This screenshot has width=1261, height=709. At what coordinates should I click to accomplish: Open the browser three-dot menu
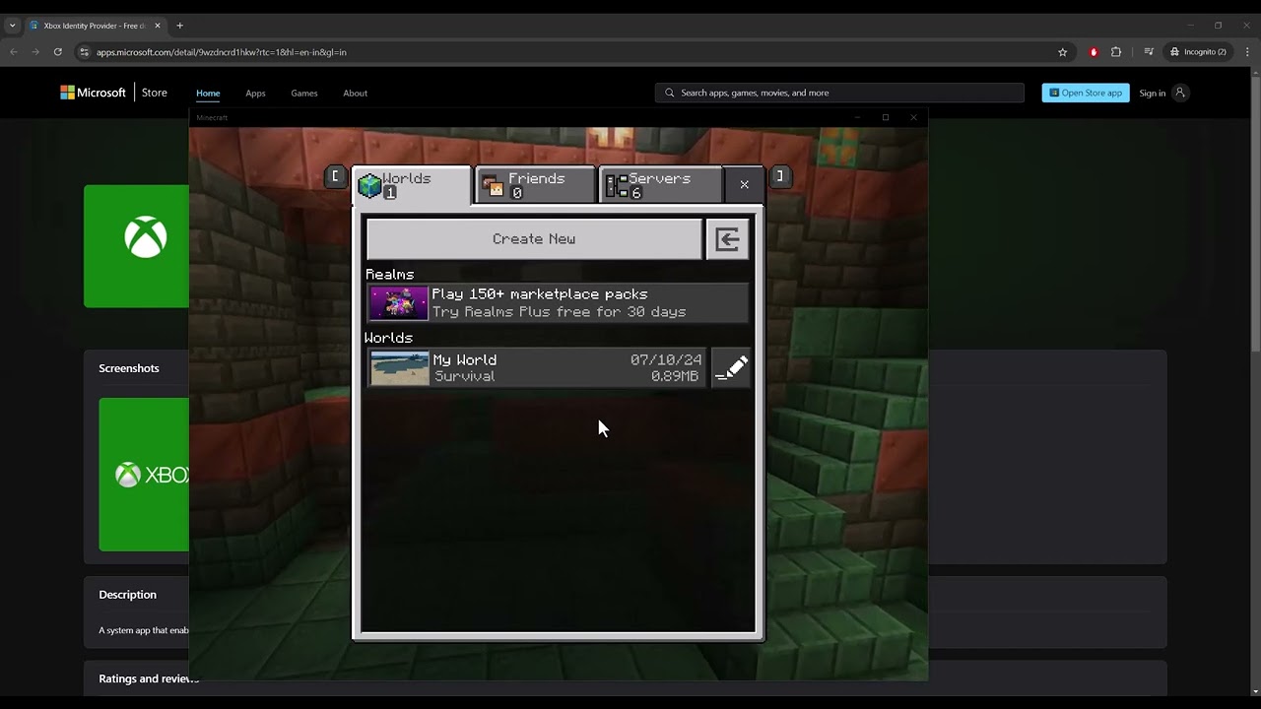1245,52
